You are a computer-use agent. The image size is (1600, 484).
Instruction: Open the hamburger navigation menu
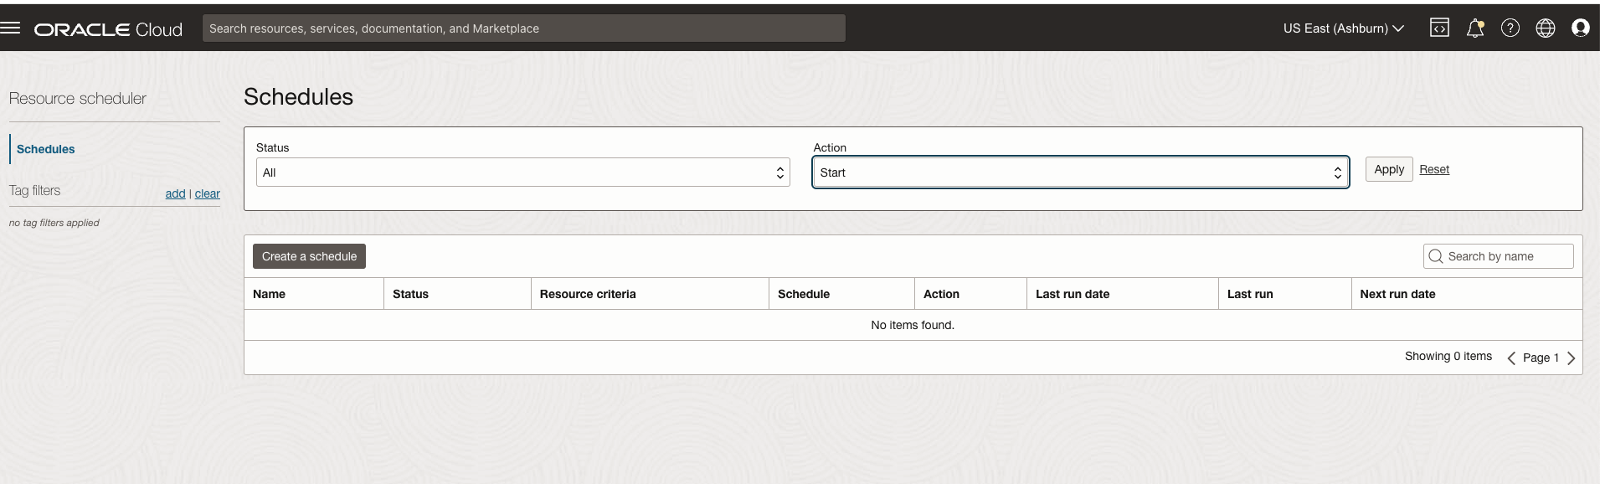tap(10, 28)
